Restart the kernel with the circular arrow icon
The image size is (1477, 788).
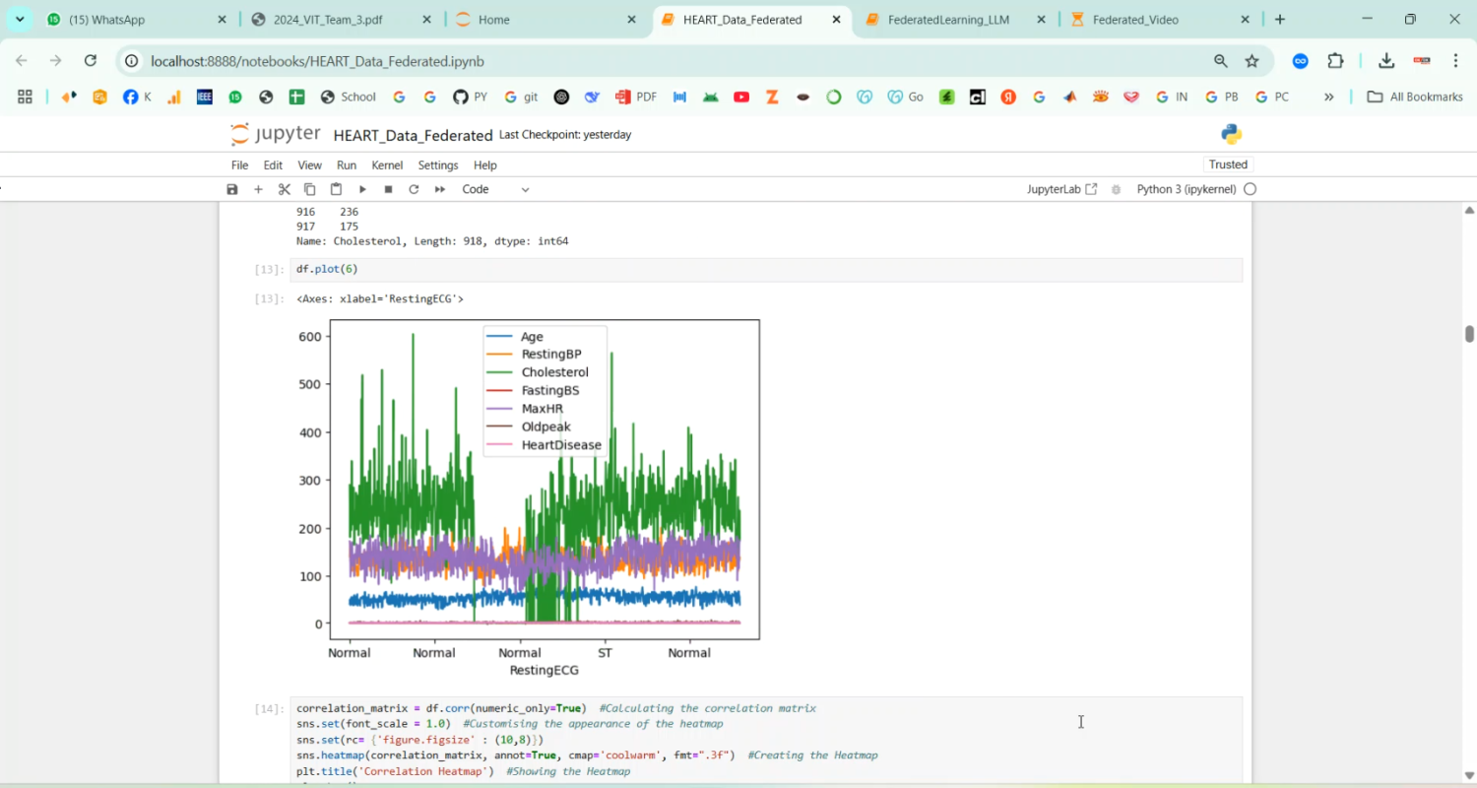[414, 189]
